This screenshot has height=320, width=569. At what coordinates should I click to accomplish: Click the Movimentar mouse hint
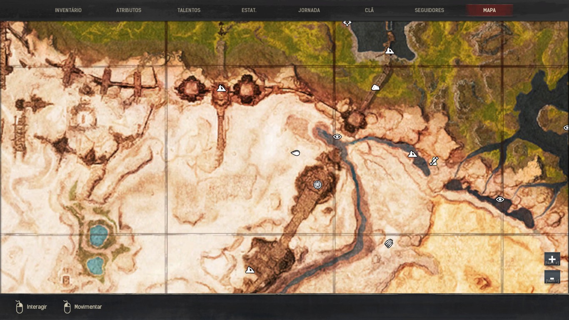pyautogui.click(x=82, y=307)
